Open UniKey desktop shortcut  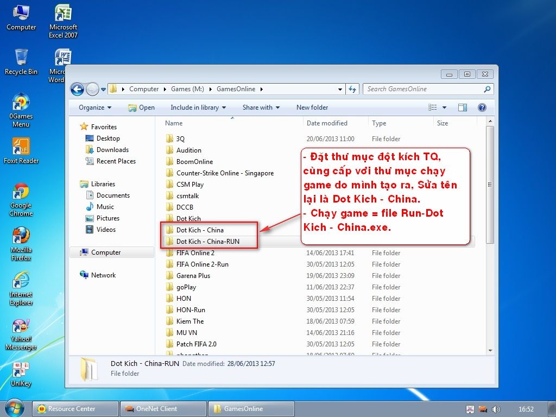tap(21, 374)
